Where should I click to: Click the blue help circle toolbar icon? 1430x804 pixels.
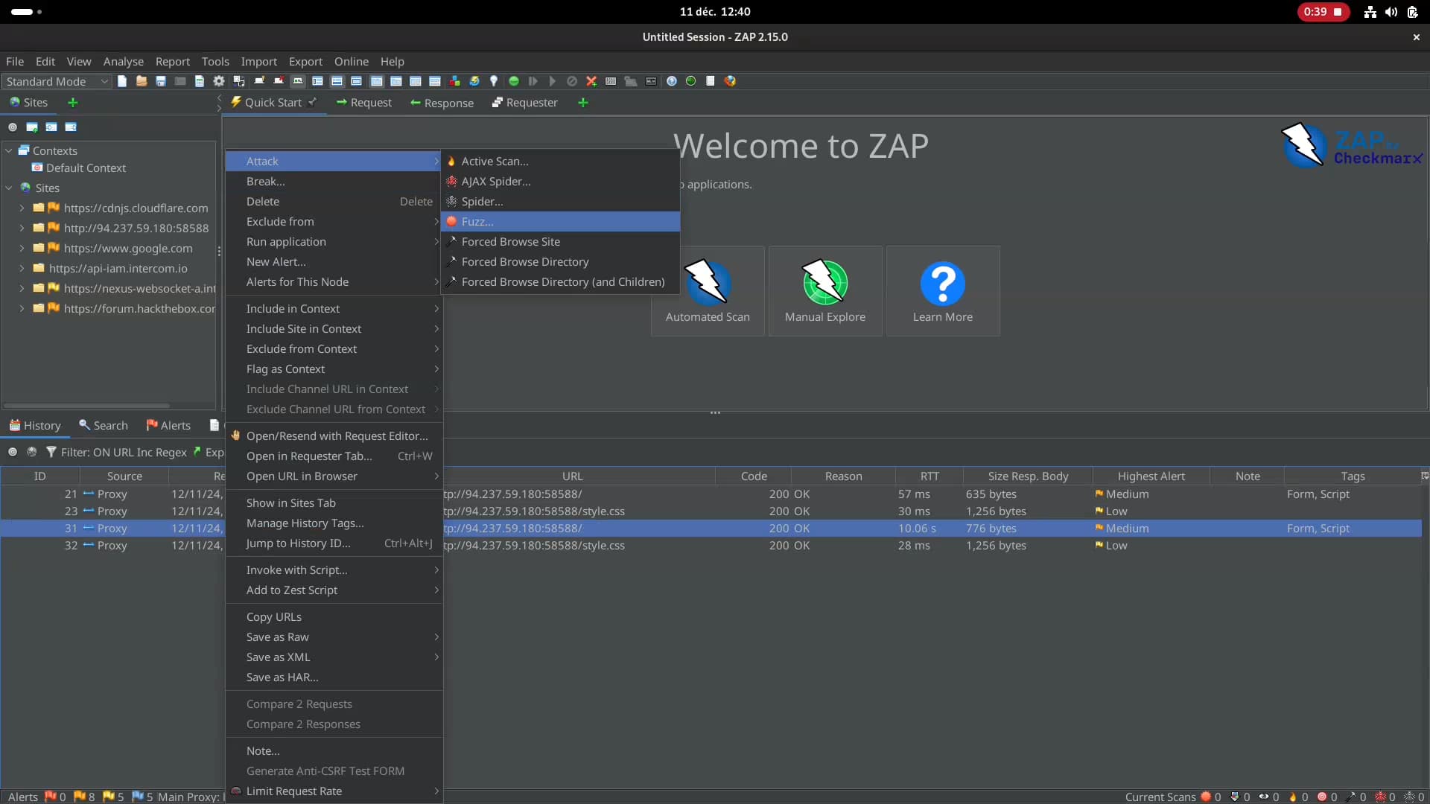tap(672, 81)
